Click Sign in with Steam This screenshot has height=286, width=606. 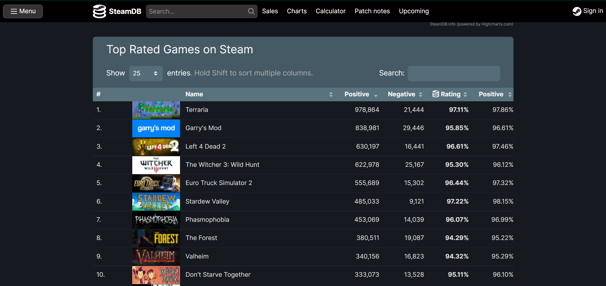pos(588,11)
